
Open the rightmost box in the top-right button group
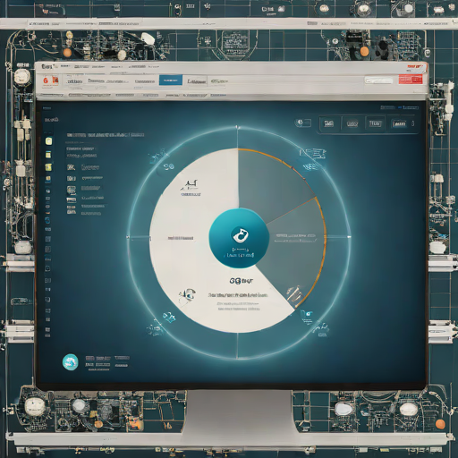(399, 123)
